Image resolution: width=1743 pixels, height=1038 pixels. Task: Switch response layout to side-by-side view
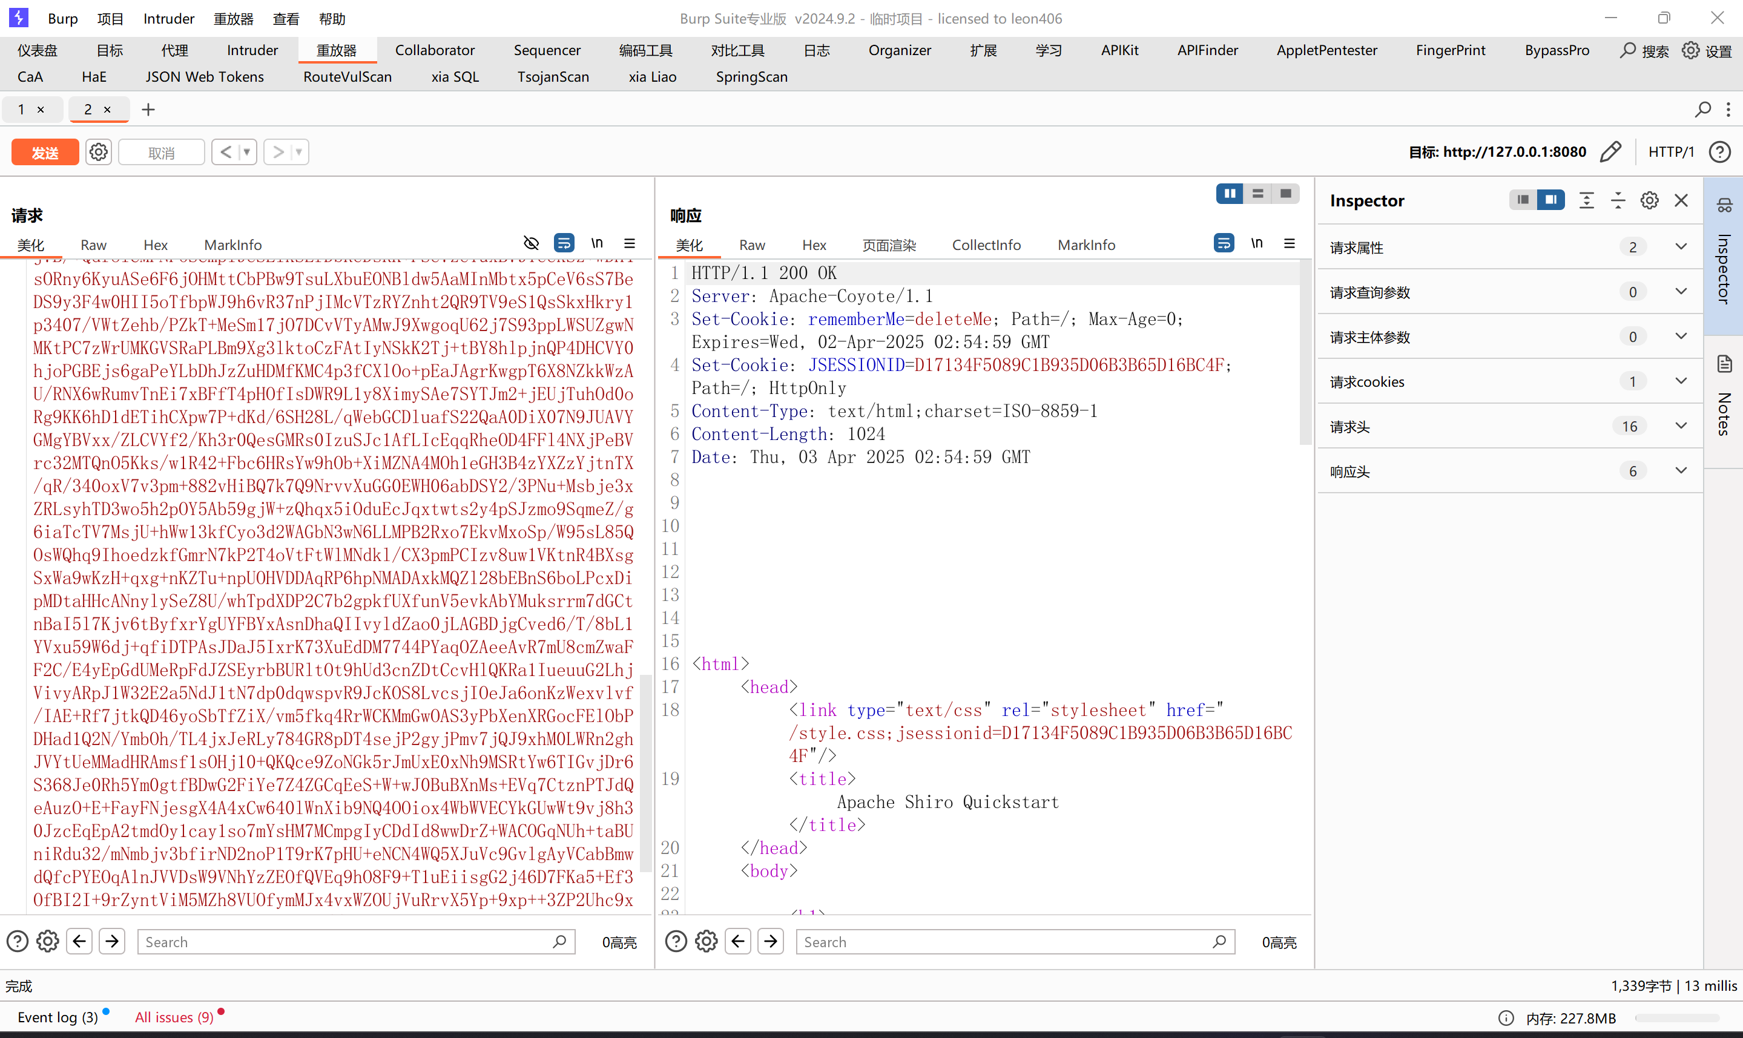click(1230, 194)
